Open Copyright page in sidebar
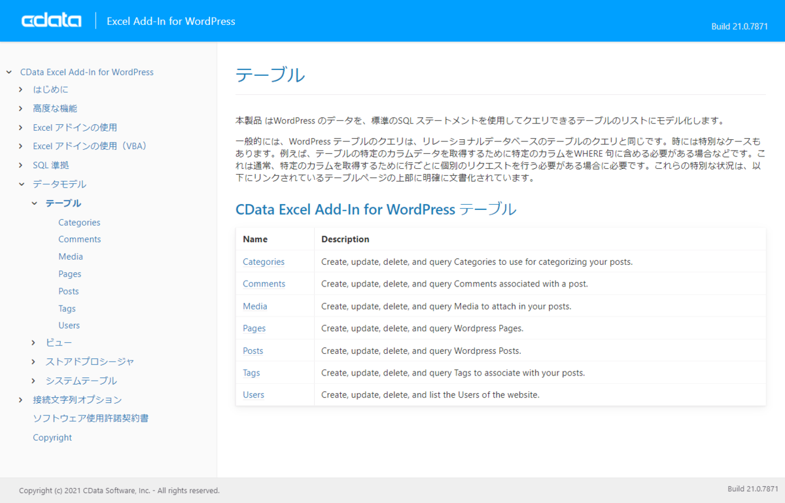This screenshot has width=785, height=503. [x=52, y=438]
